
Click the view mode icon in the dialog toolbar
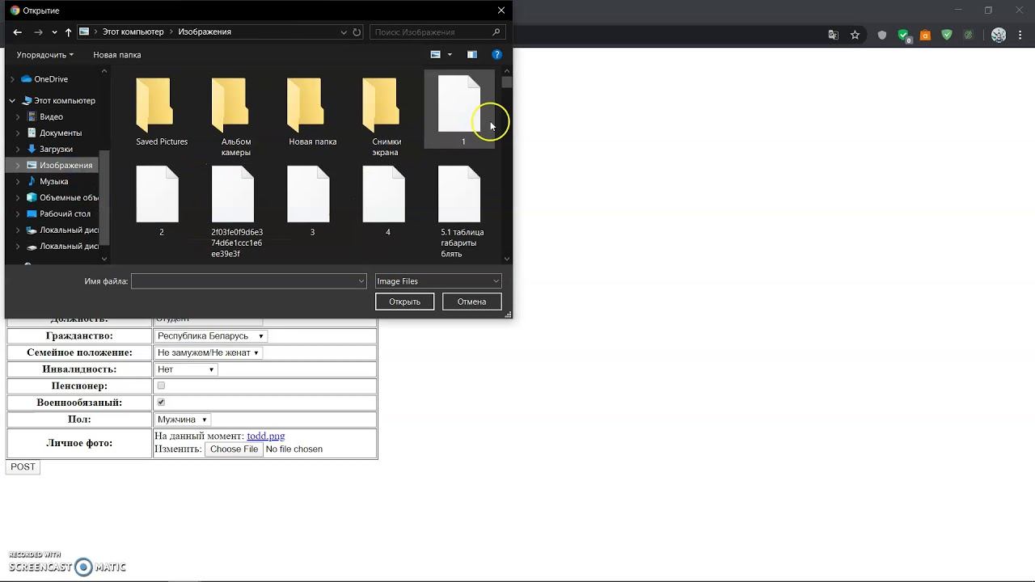[435, 55]
